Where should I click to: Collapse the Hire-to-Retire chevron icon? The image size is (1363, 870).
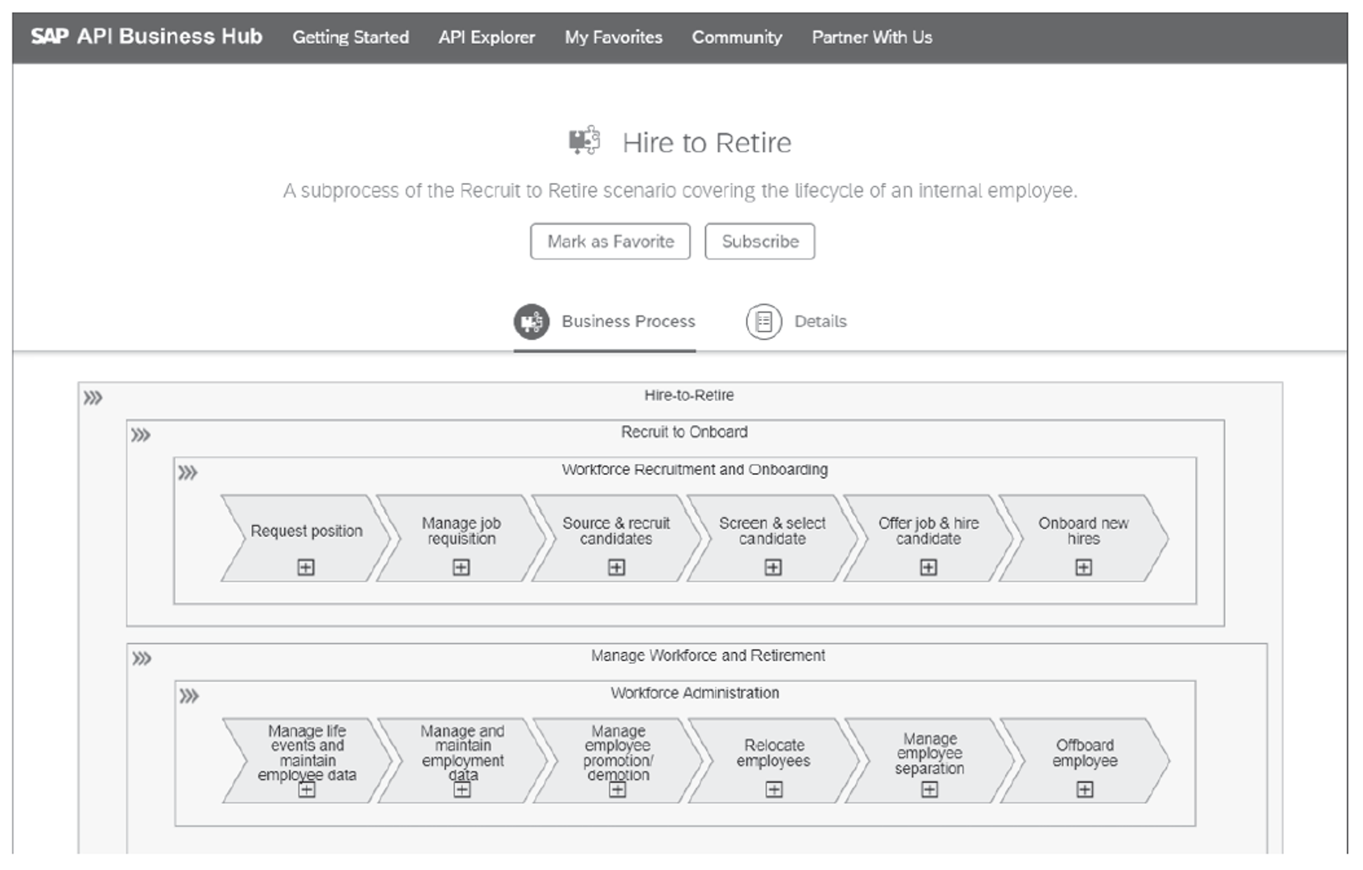(x=93, y=398)
